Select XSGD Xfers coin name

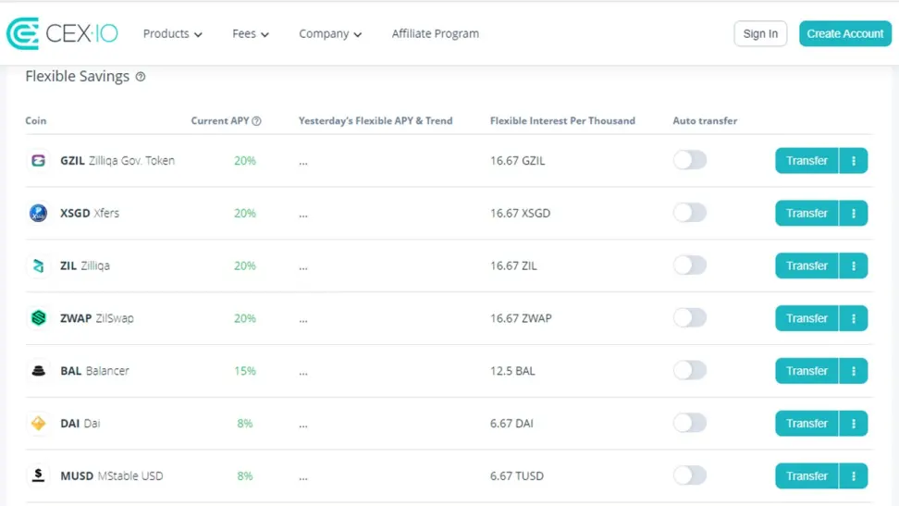[x=90, y=213]
